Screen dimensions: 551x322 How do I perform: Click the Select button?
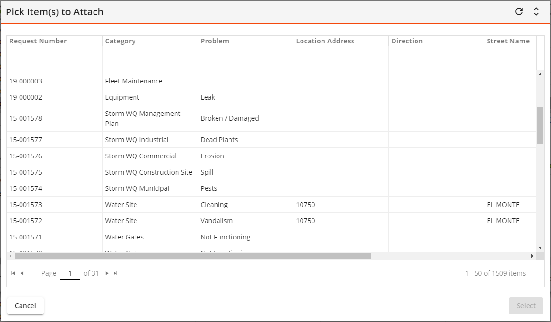pyautogui.click(x=526, y=305)
